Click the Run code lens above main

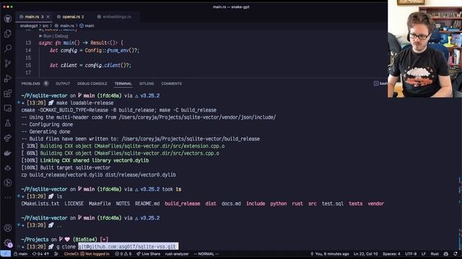[x=46, y=36]
